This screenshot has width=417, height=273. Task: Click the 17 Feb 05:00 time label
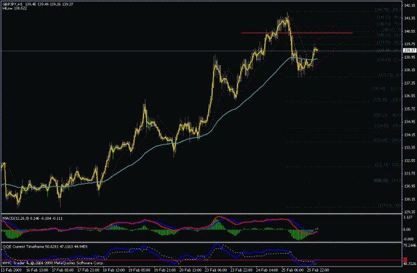63,270
